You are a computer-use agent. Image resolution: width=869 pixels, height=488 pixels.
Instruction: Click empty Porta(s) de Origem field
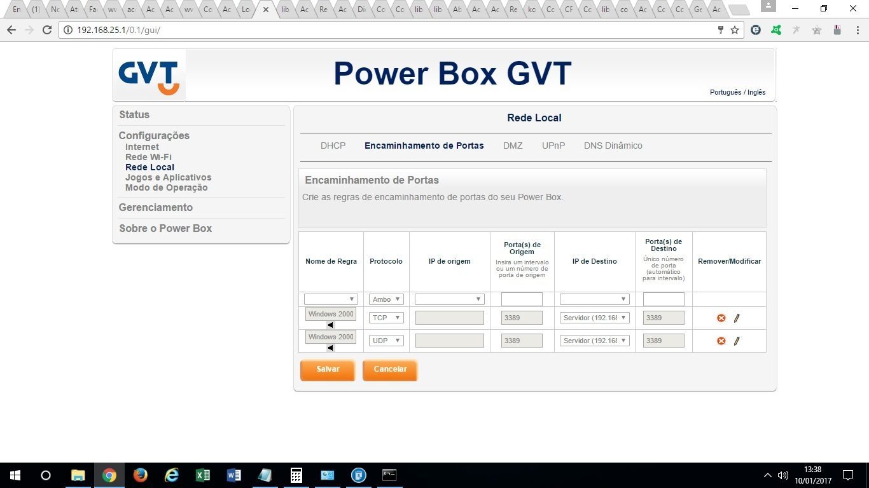[x=522, y=299]
